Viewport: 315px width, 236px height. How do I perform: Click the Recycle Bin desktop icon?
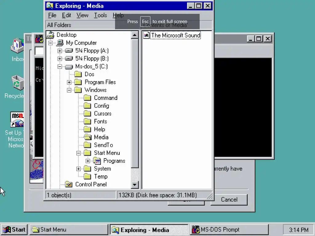[x=18, y=82]
